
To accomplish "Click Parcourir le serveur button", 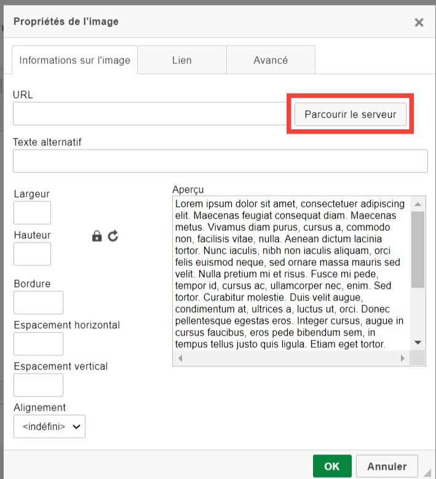I will (351, 115).
